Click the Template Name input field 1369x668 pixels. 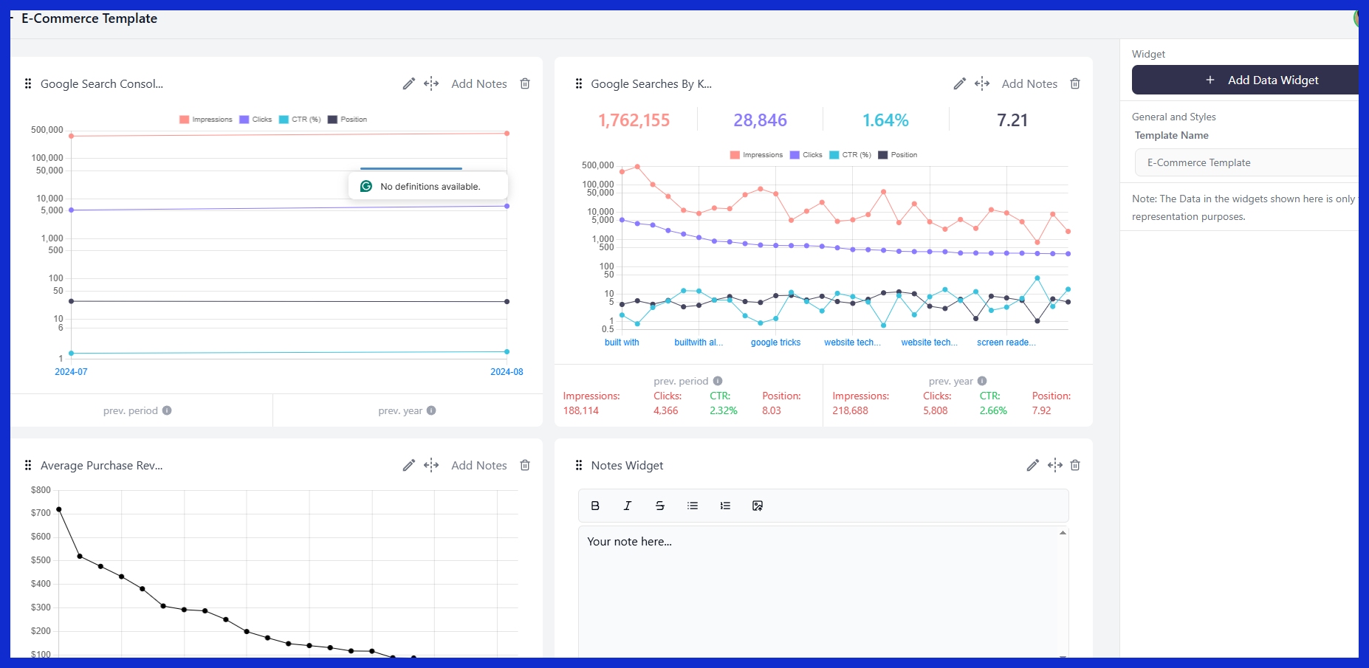(1246, 162)
